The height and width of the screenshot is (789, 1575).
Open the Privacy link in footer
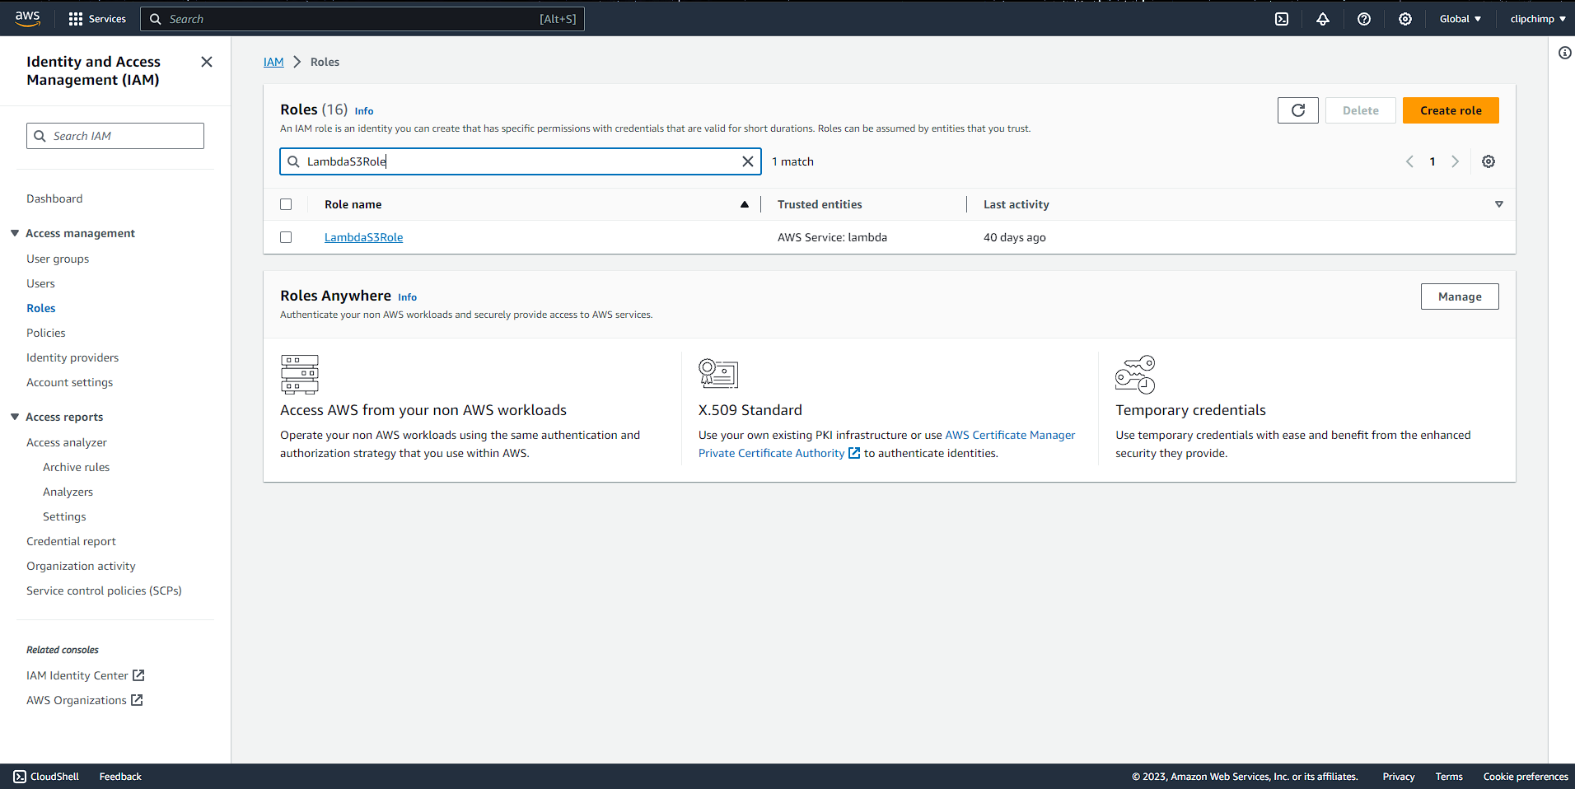click(1399, 777)
